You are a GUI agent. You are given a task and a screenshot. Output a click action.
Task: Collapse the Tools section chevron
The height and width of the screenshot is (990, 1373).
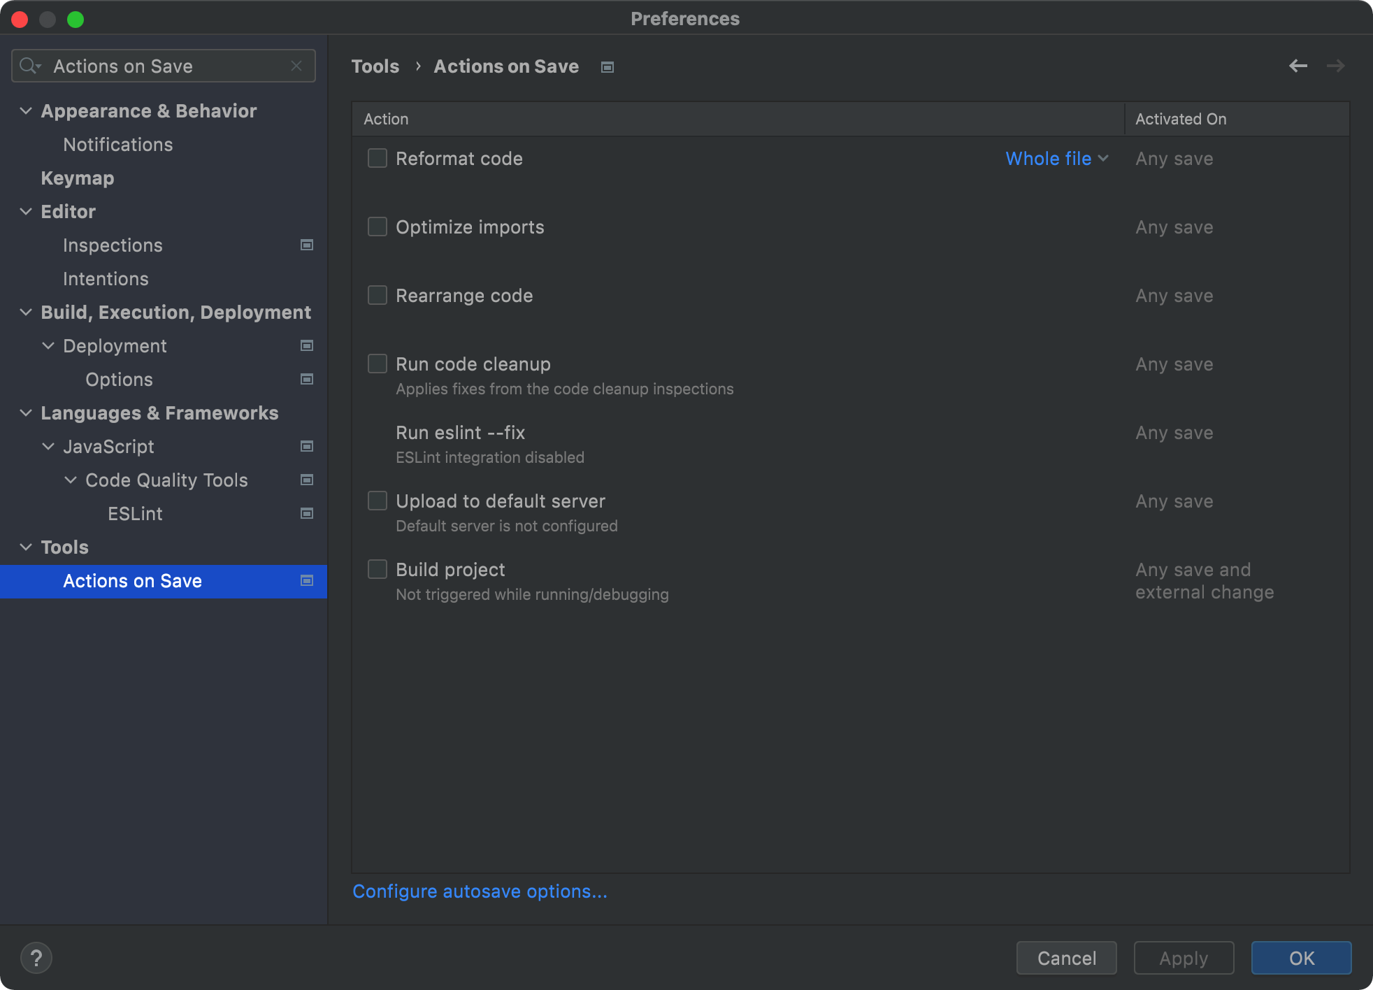(26, 547)
